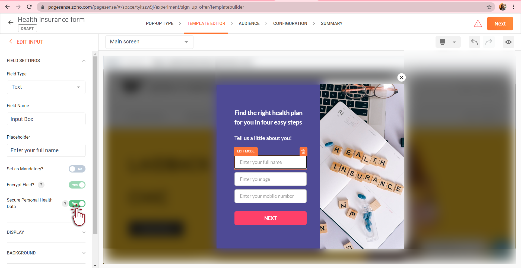Open the Field Type Text dropdown

click(x=46, y=87)
